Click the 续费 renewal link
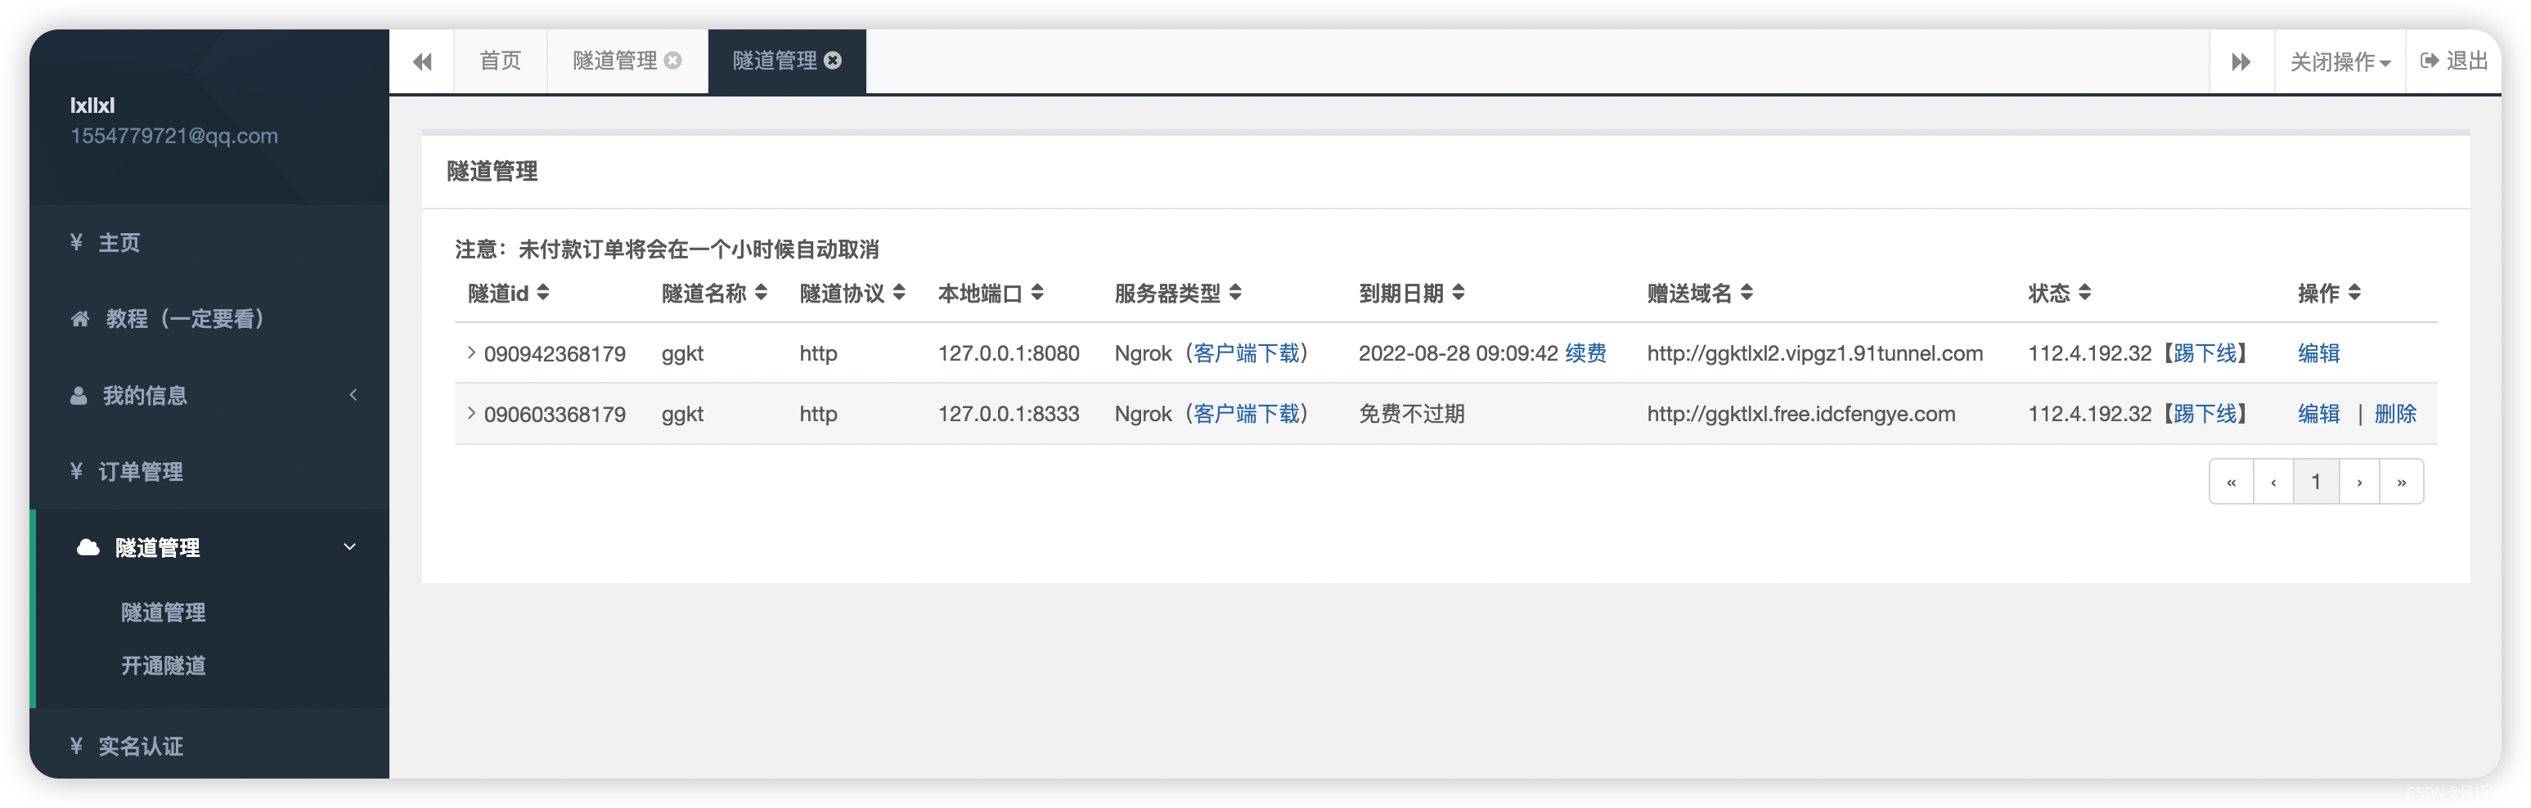Viewport: 2531px width, 808px height. 1585,353
